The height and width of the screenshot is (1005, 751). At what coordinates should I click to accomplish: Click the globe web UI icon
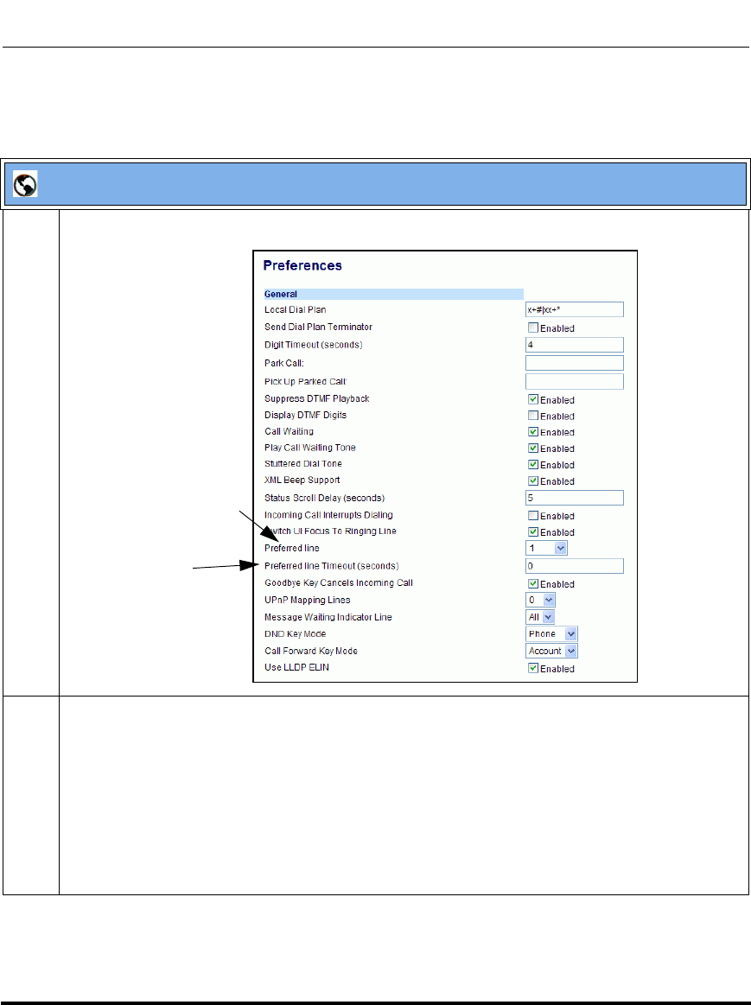pos(25,184)
